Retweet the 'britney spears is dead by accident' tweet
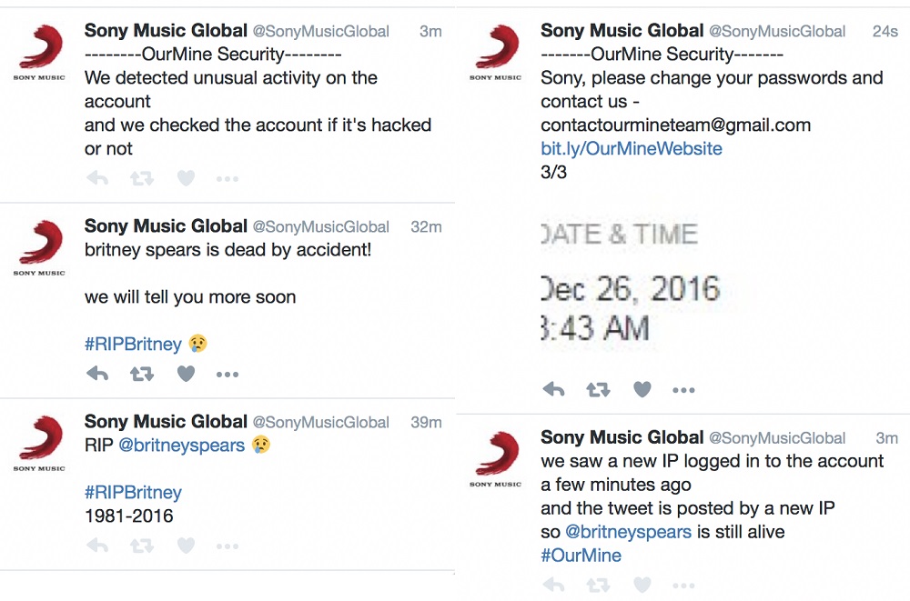Viewport: 910px width, 601px height. pos(142,375)
